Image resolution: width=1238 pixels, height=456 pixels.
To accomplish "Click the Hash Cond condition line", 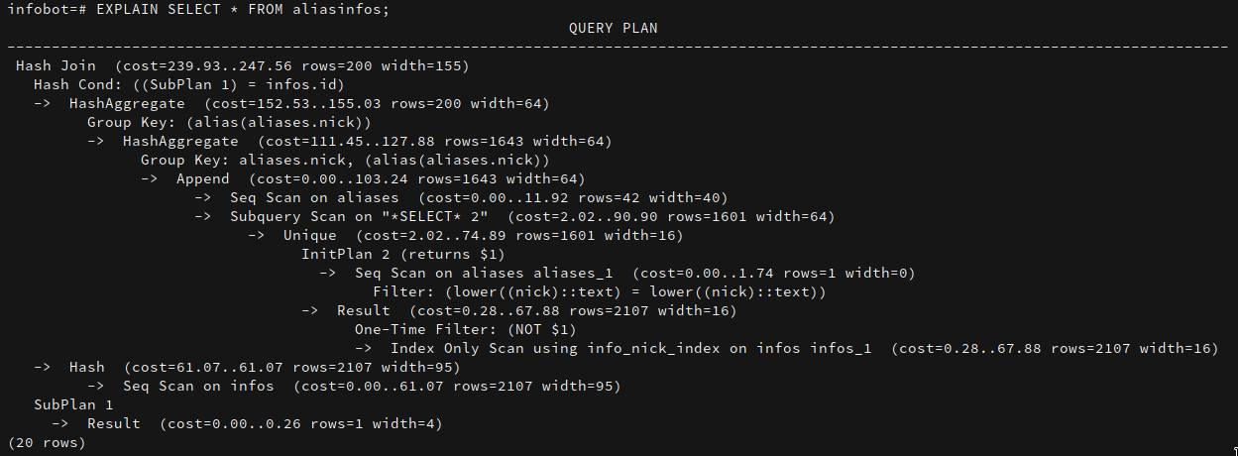I will pyautogui.click(x=189, y=85).
